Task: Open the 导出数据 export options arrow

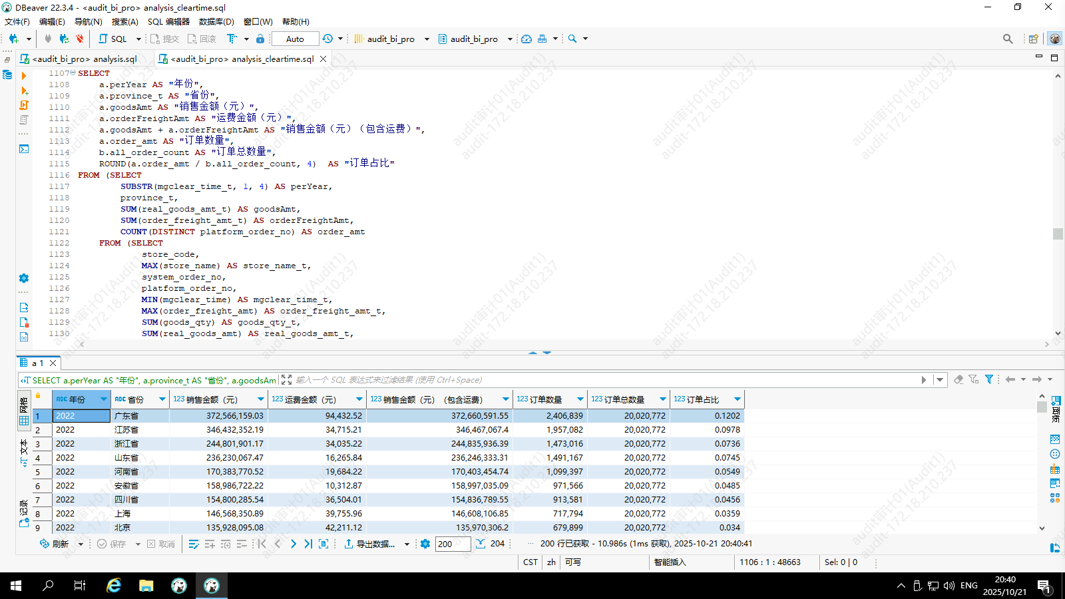Action: (x=407, y=544)
